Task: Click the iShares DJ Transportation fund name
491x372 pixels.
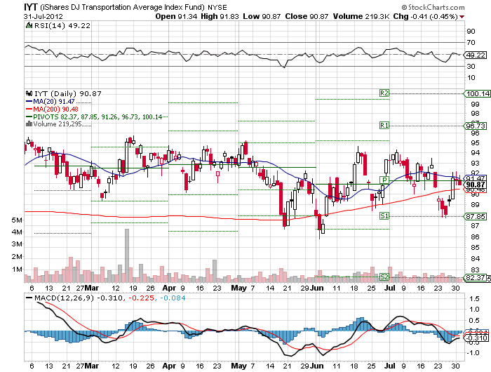Action: (123, 7)
